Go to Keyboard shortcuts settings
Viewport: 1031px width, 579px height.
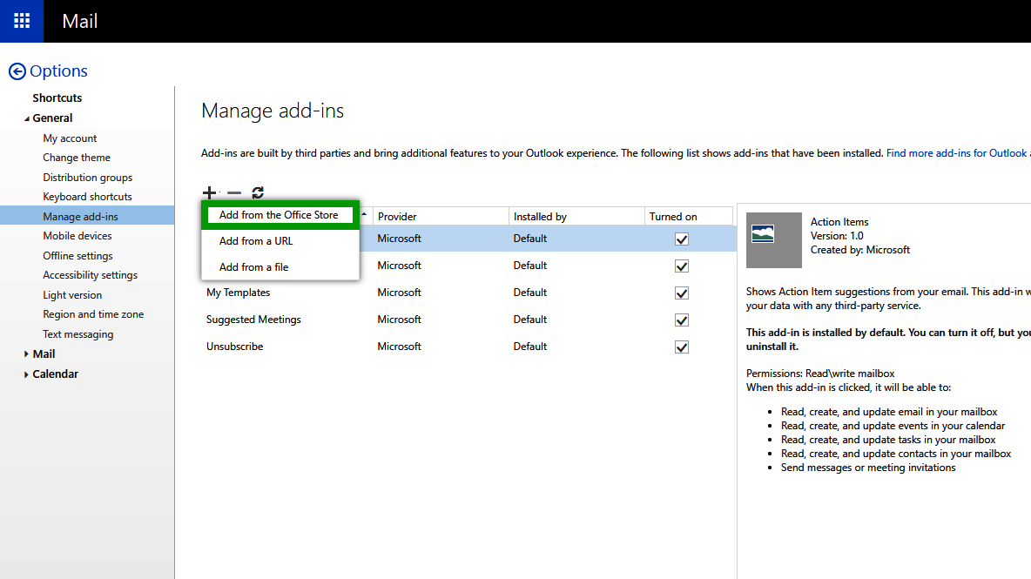(89, 196)
